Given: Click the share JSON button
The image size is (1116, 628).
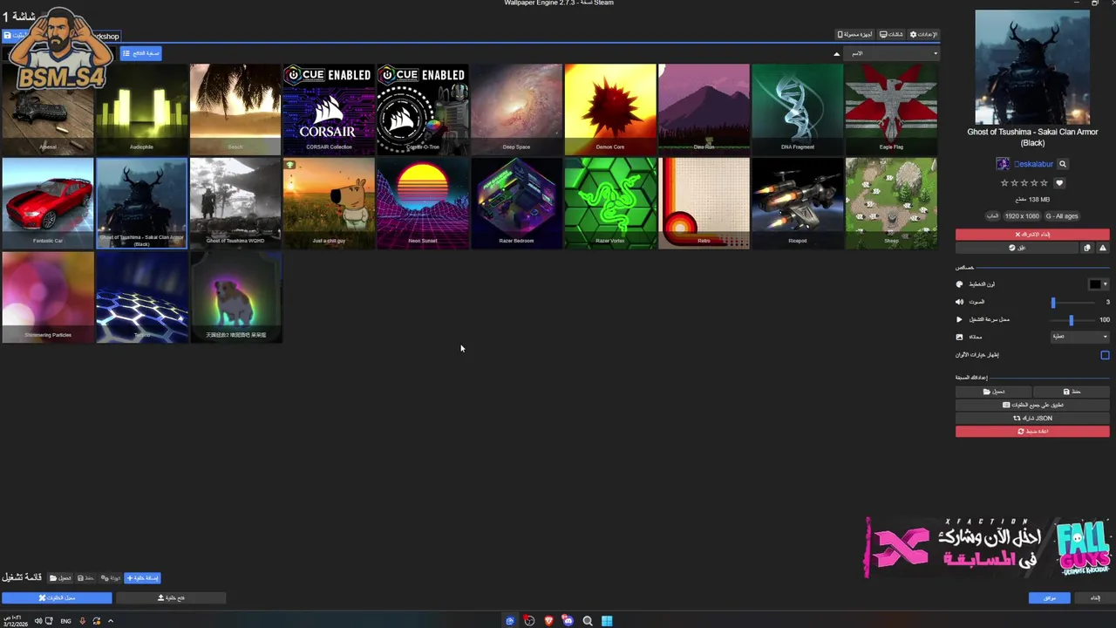Looking at the screenshot, I should click(1032, 418).
